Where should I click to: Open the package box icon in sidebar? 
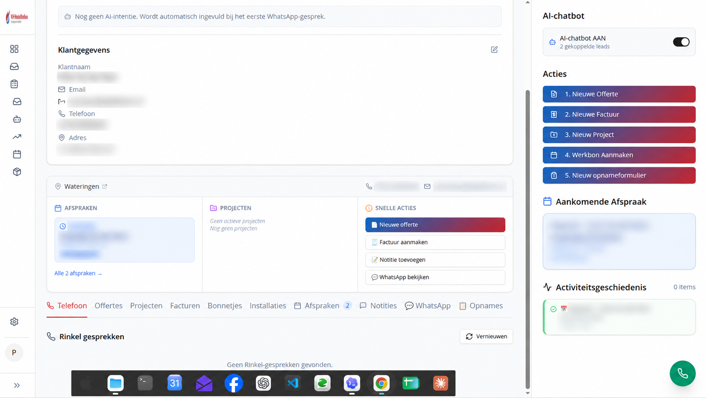(17, 172)
